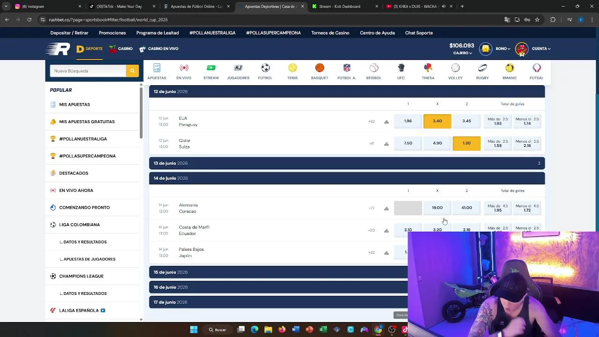Open Firefox from the taskbar
The width and height of the screenshot is (599, 337).
click(x=282, y=330)
